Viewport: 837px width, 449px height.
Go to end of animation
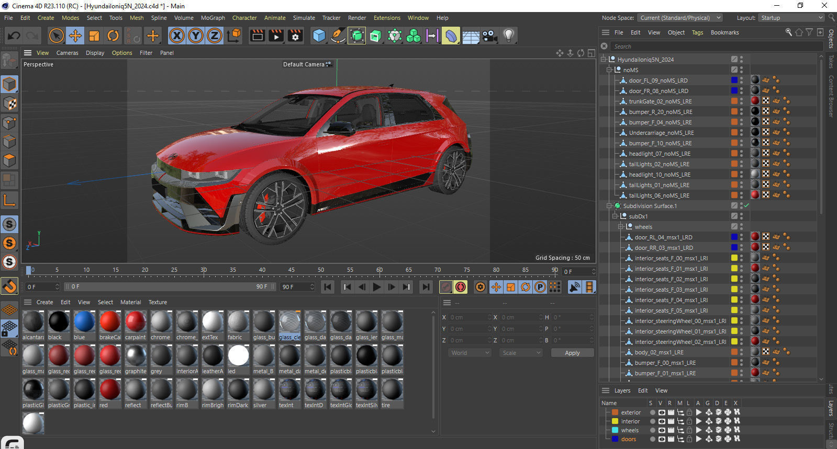[426, 287]
